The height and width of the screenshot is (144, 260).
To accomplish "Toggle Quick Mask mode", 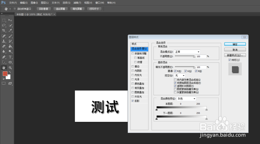I will (x=4, y=83).
